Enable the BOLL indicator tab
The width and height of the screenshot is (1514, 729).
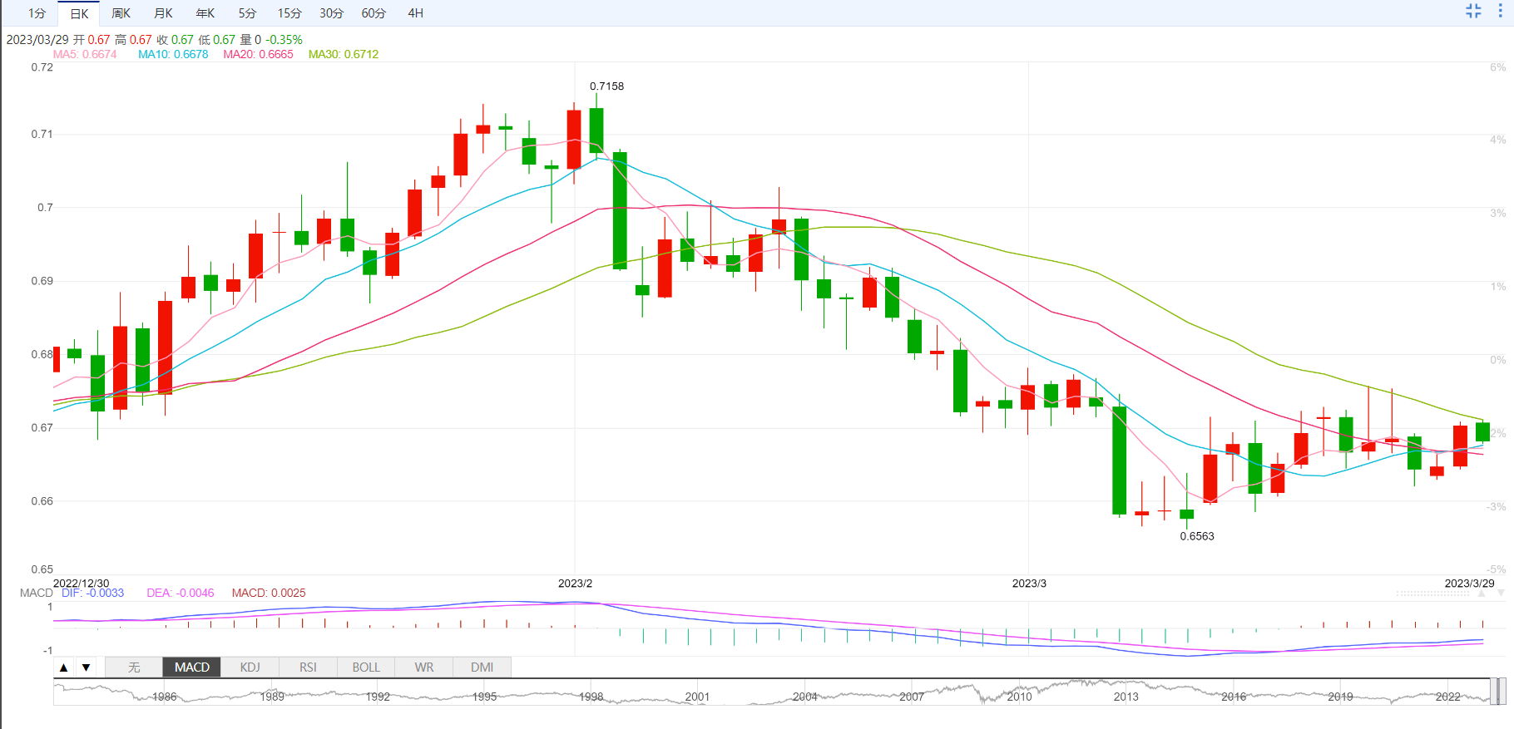point(366,667)
